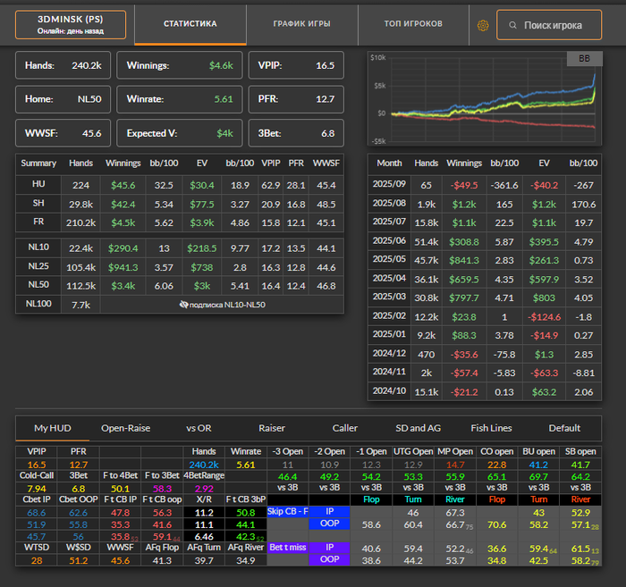Click the orange gear settings icon
The height and width of the screenshot is (587, 626).
pyautogui.click(x=484, y=26)
